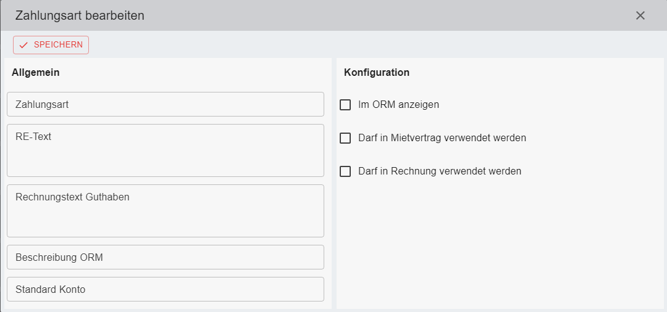Click the Standard Konto input field

(x=165, y=289)
